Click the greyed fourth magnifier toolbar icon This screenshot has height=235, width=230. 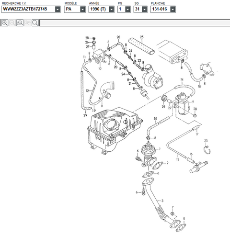(27, 23)
